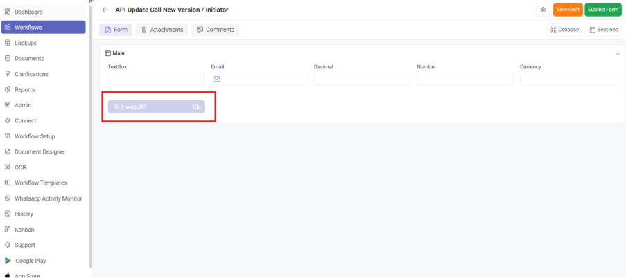Image resolution: width=626 pixels, height=278 pixels.
Task: Click Google Play icon in sidebar
Action: tap(8, 261)
